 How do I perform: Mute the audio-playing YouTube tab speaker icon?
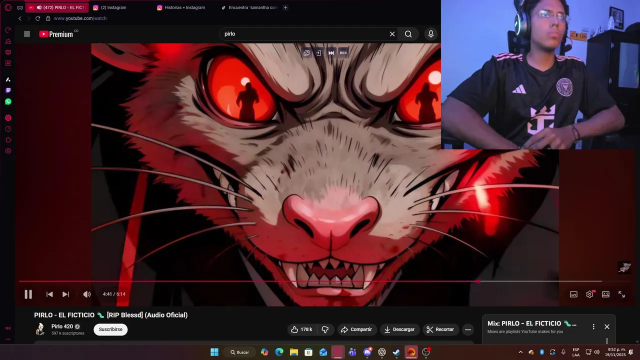[39, 7]
